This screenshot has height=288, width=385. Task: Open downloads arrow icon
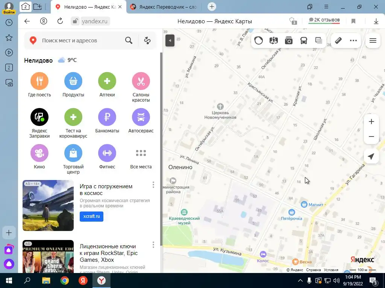pyautogui.click(x=376, y=21)
